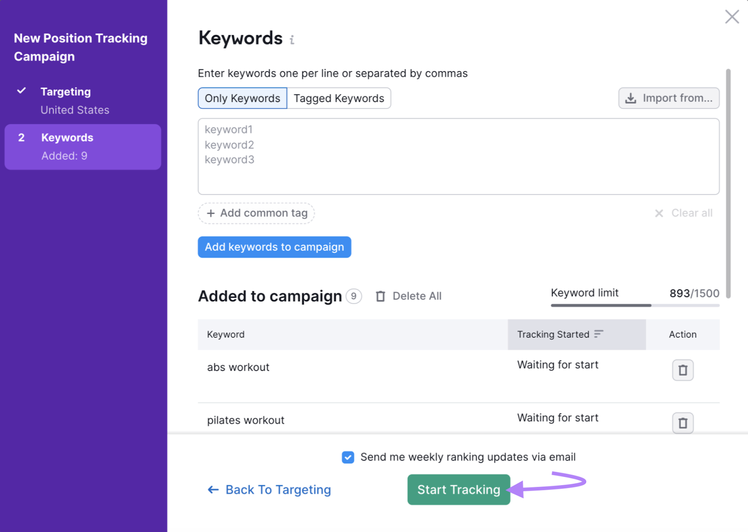Switch to Tagged Keywords tab
The width and height of the screenshot is (748, 532).
[339, 98]
